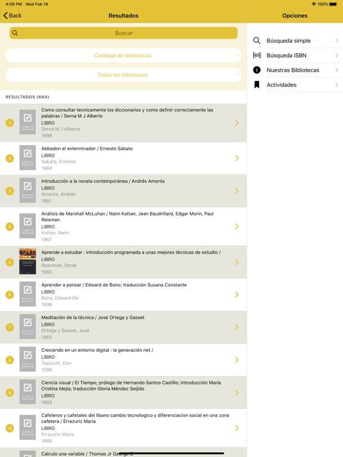
Task: Open Actividades option
Action: coord(295,85)
